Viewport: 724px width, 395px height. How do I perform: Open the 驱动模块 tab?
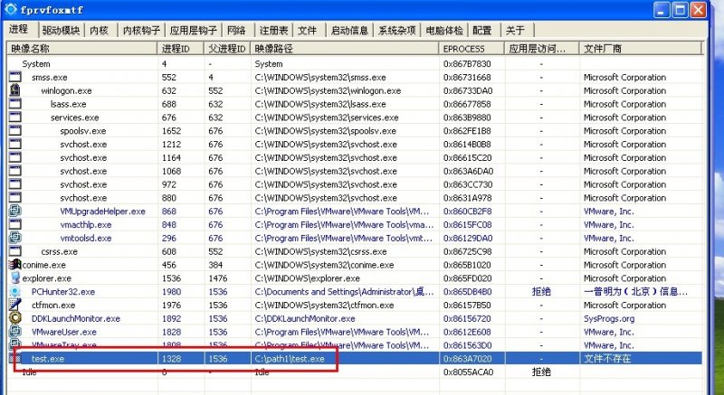pyautogui.click(x=61, y=31)
